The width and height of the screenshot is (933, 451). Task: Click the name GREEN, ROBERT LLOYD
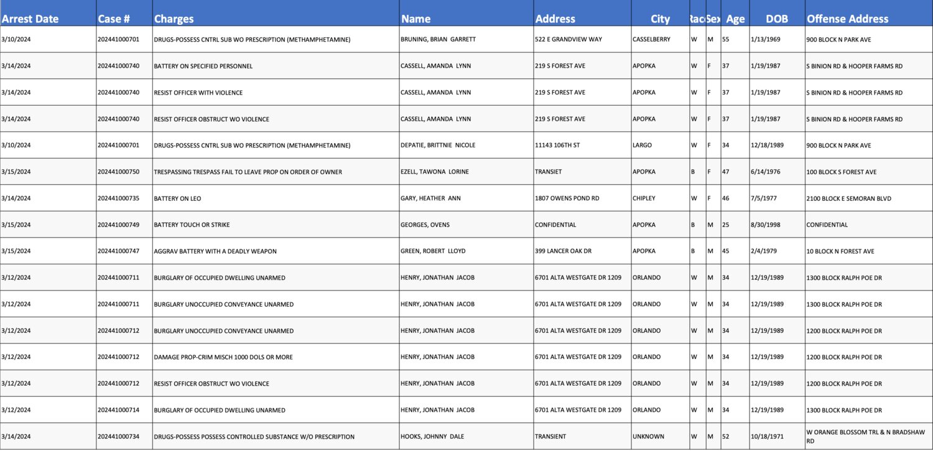pyautogui.click(x=433, y=251)
